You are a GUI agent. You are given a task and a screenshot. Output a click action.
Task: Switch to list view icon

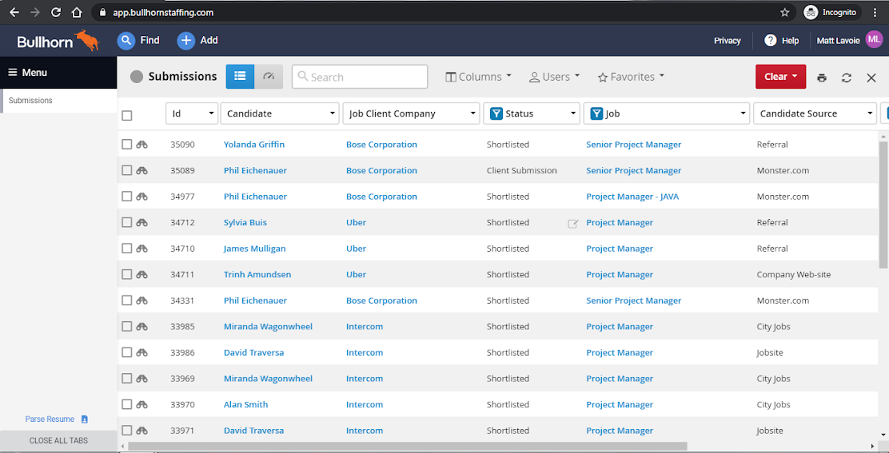coord(240,77)
